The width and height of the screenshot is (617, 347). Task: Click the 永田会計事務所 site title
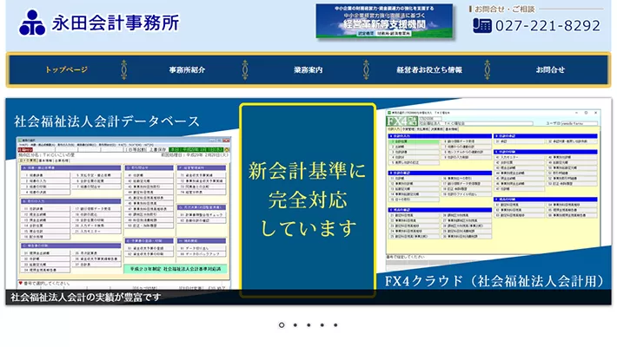click(x=116, y=23)
